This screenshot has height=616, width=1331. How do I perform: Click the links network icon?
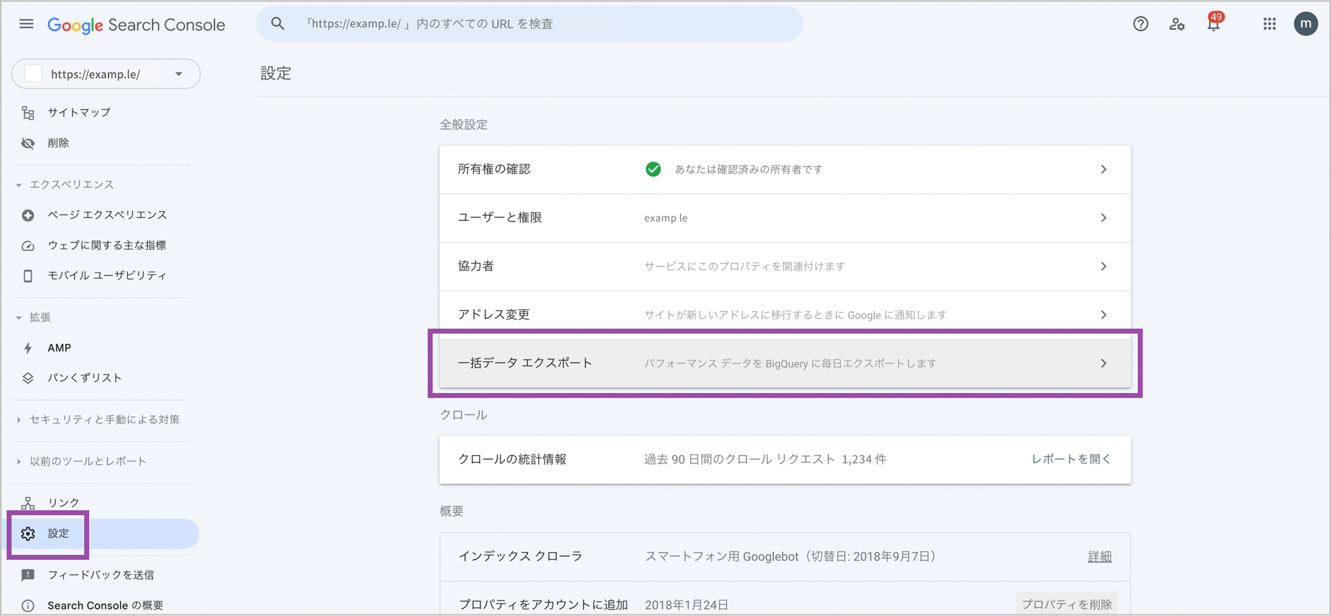[x=28, y=503]
